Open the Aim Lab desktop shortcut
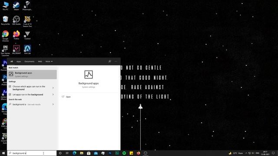Image resolution: width=278 pixels, height=156 pixels. coord(27,49)
